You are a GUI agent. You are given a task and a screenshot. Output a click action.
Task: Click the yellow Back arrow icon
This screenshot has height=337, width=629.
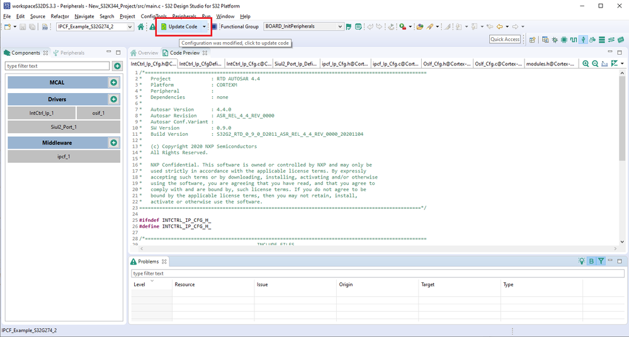pyautogui.click(x=499, y=26)
